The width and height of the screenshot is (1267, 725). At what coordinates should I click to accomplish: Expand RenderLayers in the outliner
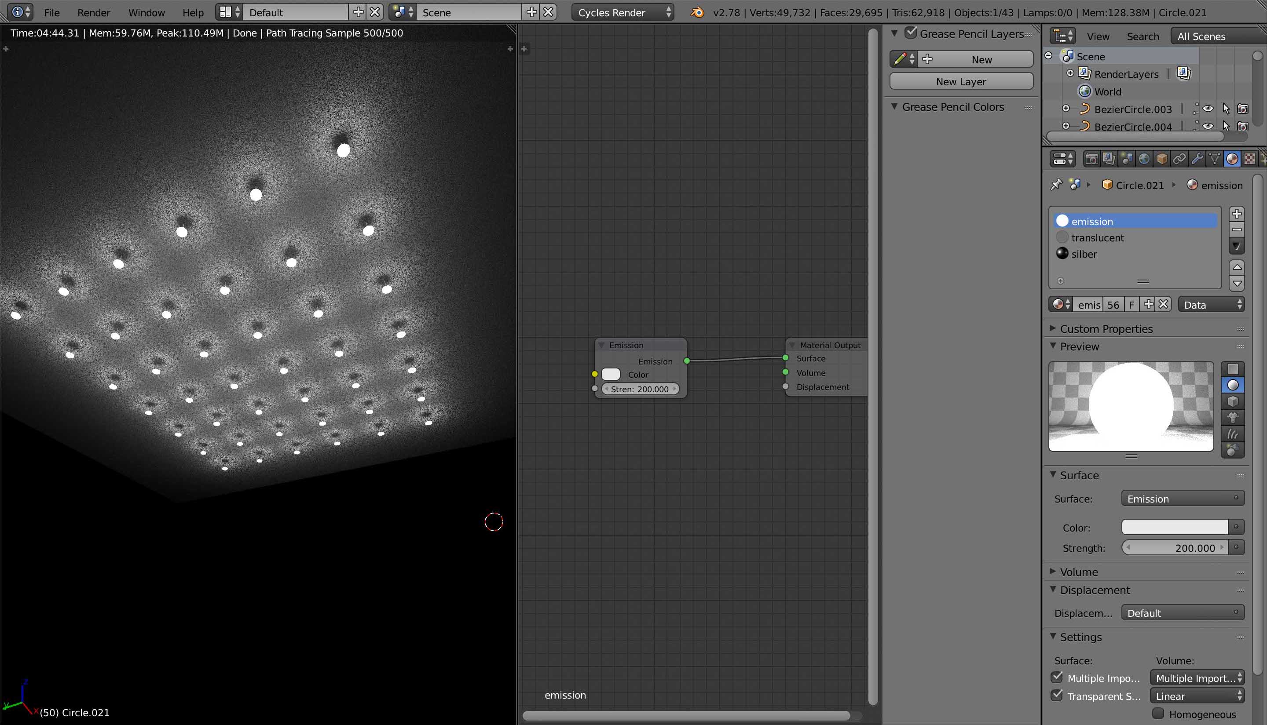tap(1070, 73)
